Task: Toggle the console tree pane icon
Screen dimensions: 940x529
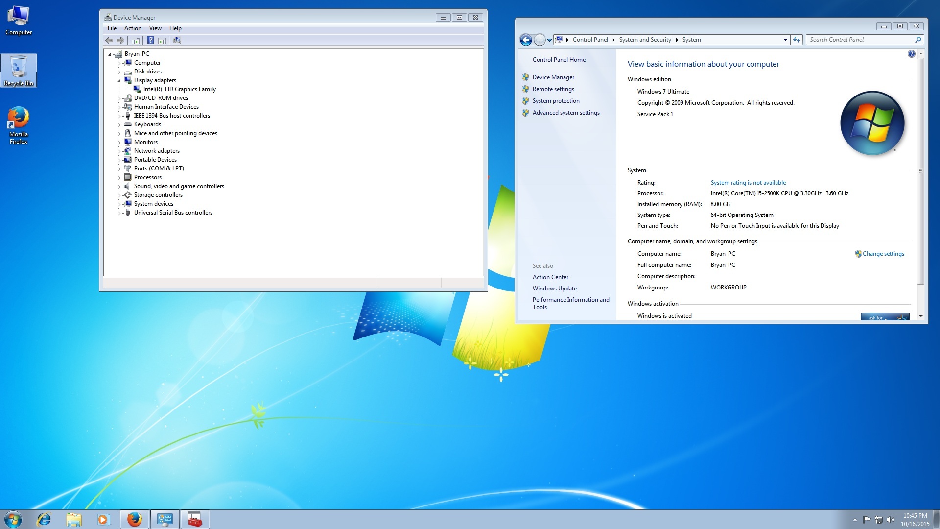Action: [136, 40]
